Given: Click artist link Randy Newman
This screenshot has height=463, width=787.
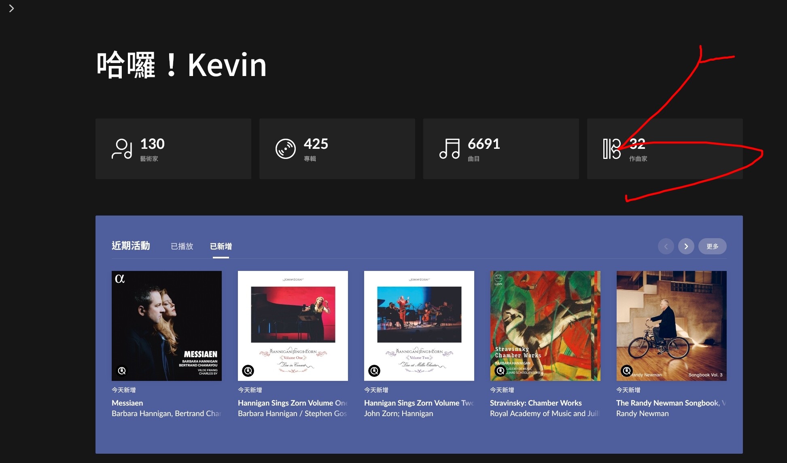Looking at the screenshot, I should point(643,413).
